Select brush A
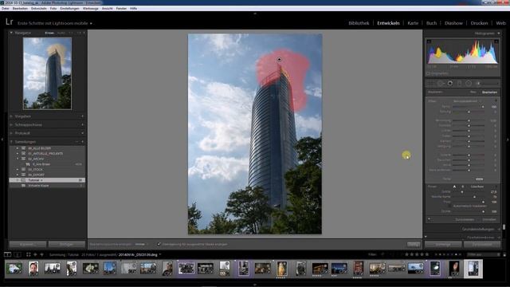Screen dimensions: 510x287 coord(454,187)
